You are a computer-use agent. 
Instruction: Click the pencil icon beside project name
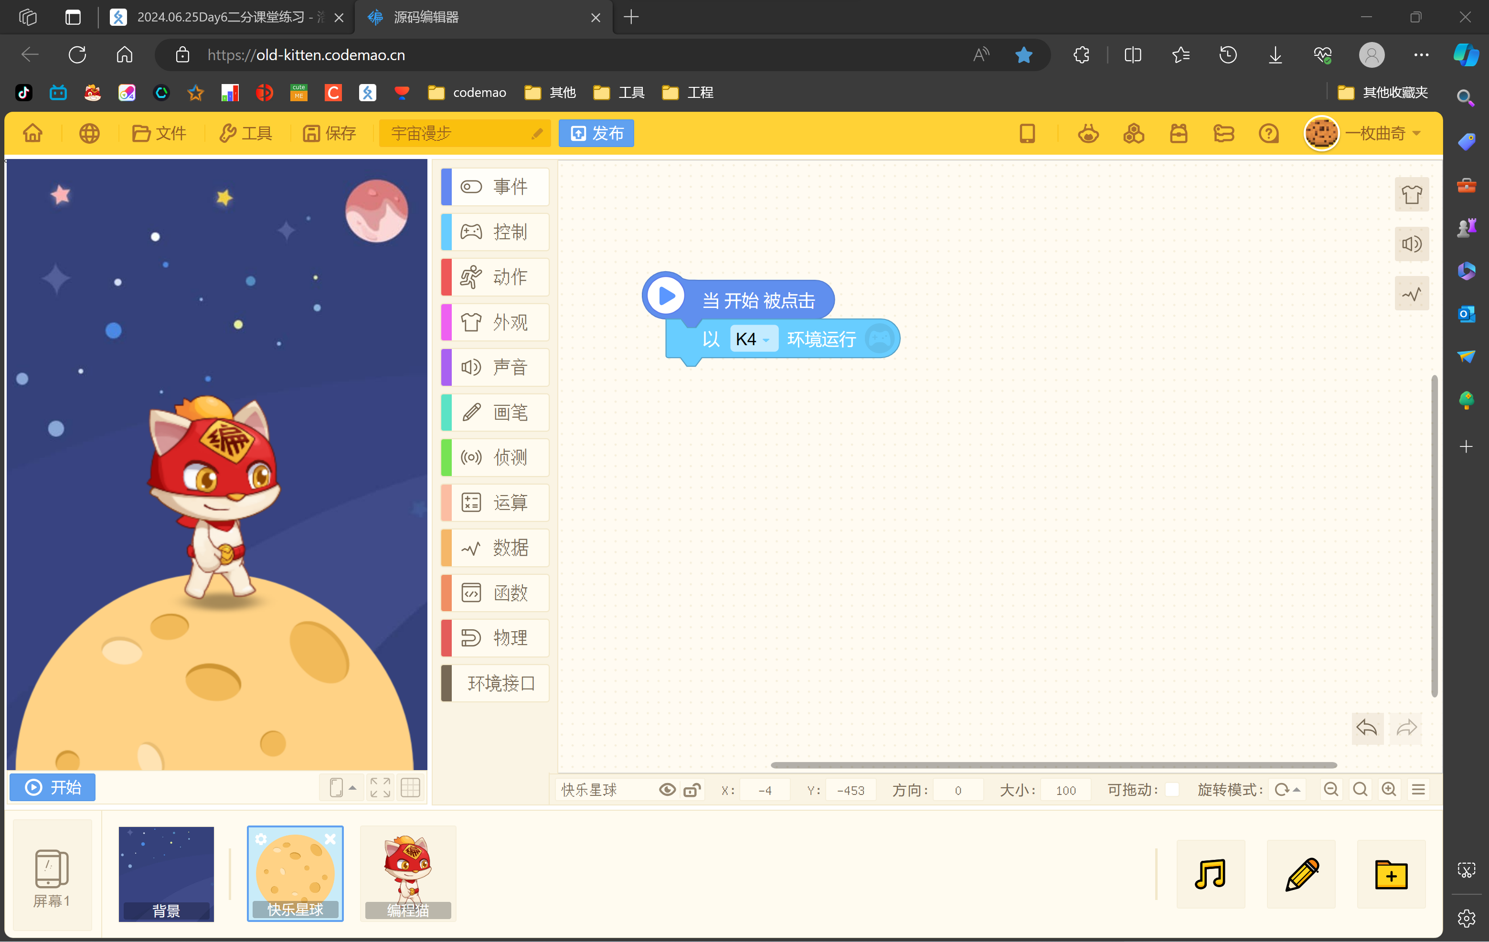537,134
